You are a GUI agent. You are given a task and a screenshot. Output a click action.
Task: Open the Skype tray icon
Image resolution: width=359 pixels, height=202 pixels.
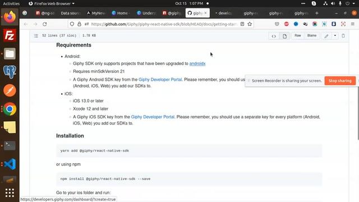pyautogui.click(x=314, y=3)
